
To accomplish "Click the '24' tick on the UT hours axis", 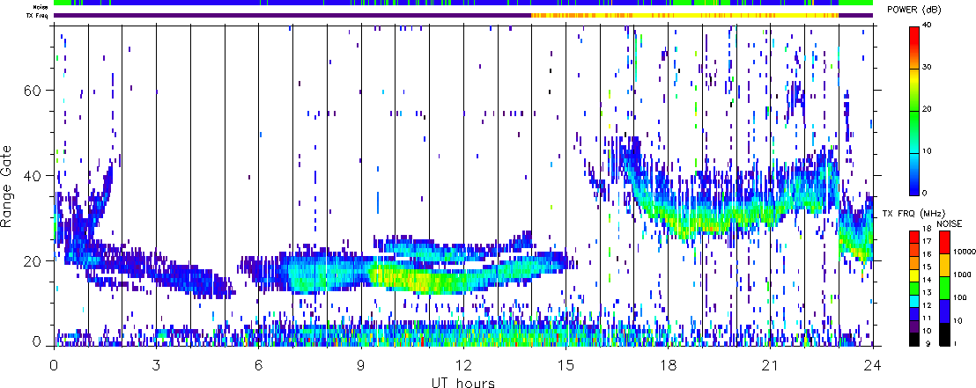I will tap(873, 363).
